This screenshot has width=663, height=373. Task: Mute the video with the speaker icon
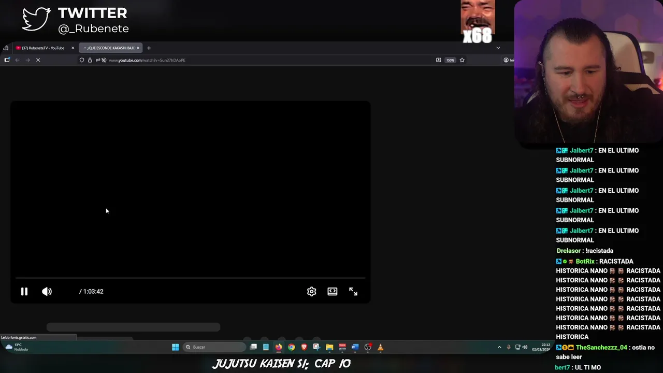47,292
